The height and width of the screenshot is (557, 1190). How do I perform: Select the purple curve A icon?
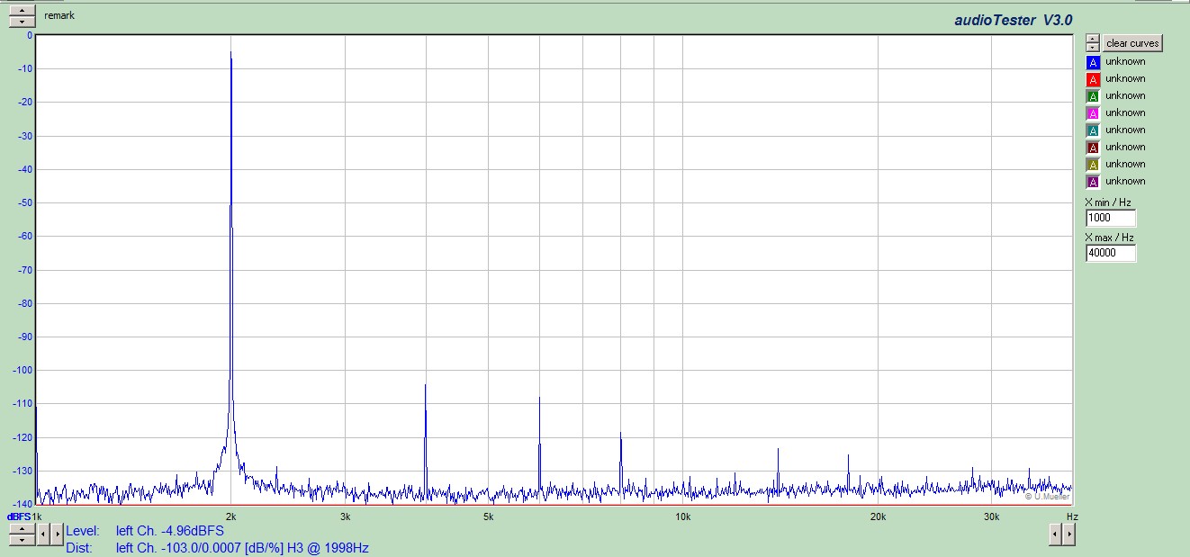(1093, 182)
